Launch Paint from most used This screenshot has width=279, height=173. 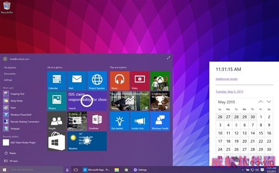tap(10, 108)
